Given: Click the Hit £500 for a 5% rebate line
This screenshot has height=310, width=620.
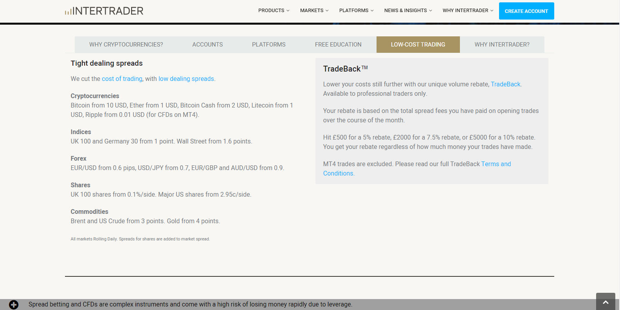Looking at the screenshot, I should [429, 137].
